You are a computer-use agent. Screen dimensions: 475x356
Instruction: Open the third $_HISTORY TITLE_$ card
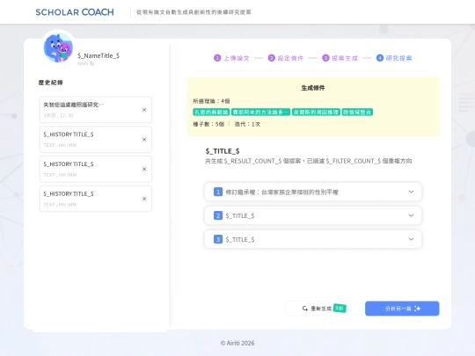pyautogui.click(x=95, y=169)
